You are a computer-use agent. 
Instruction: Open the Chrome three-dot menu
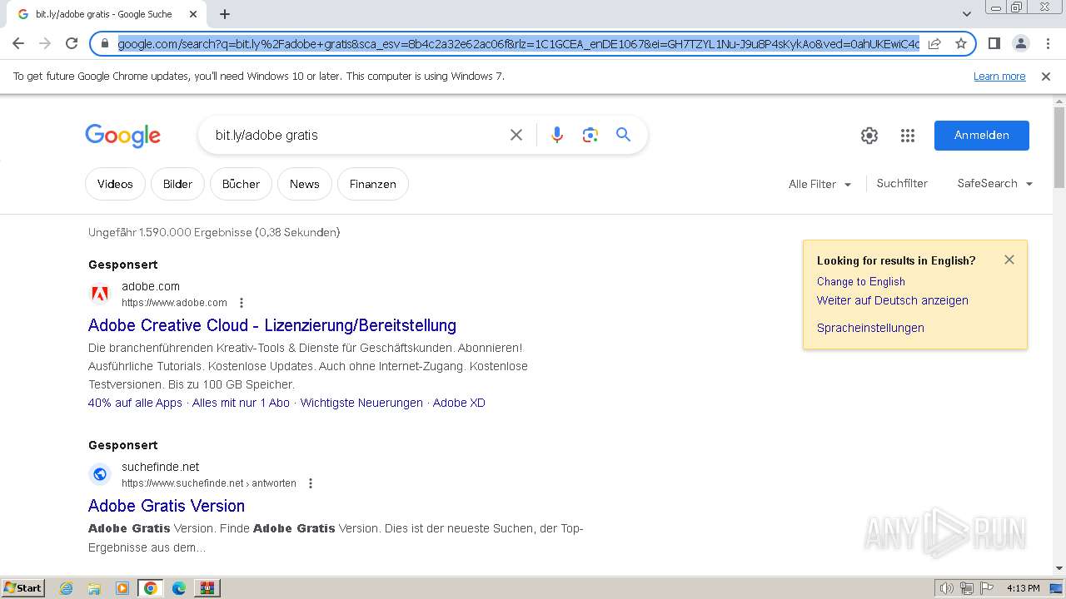(1048, 43)
